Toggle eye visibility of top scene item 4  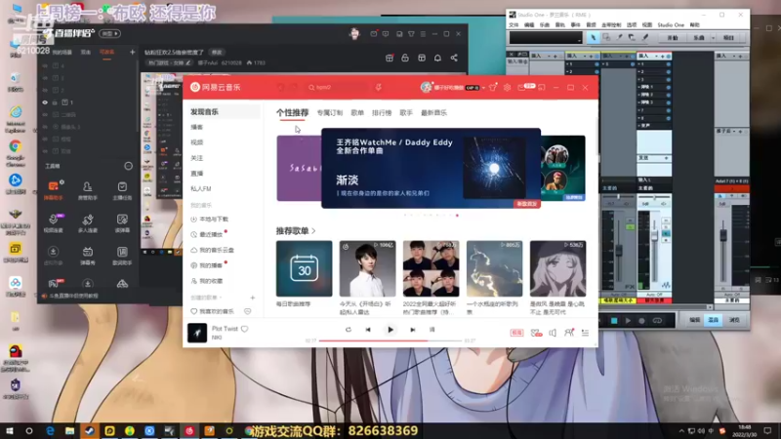[x=45, y=65]
